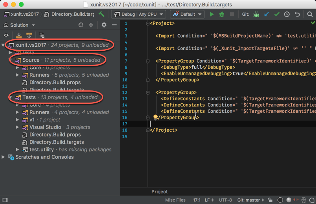Click the gray sphere indicator in status bar
This screenshot has width=316, height=204.
(x=289, y=200)
